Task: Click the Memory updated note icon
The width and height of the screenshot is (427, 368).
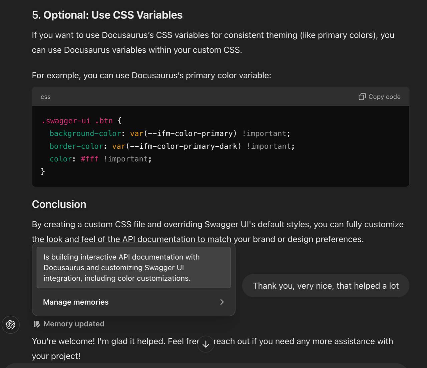Action: coord(37,324)
